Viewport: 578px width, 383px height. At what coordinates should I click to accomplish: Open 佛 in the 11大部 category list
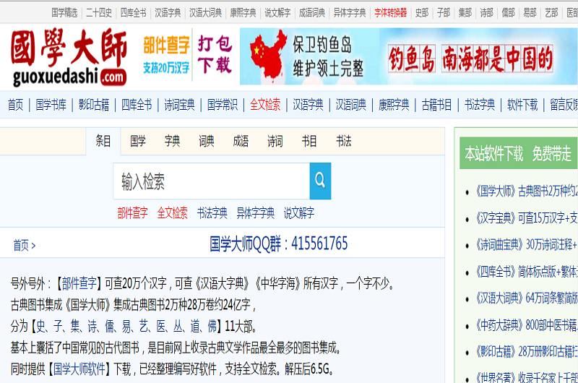pyautogui.click(x=212, y=326)
